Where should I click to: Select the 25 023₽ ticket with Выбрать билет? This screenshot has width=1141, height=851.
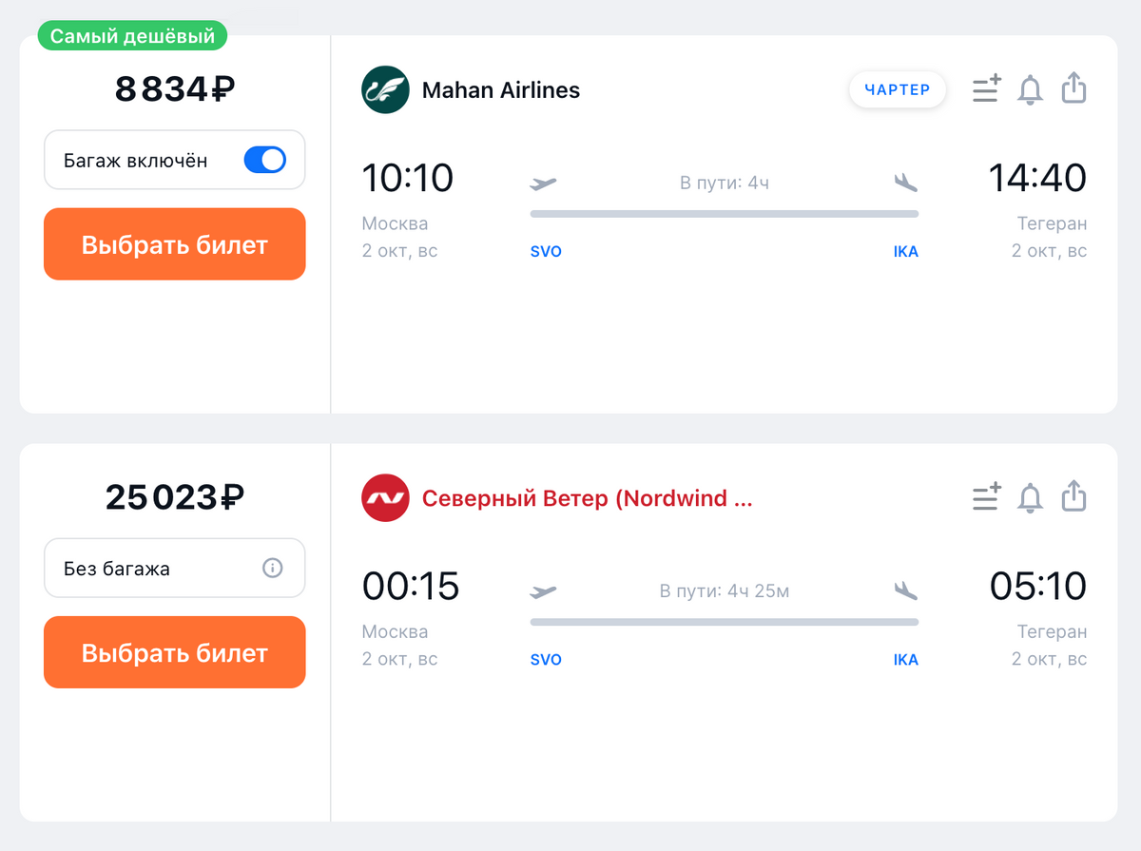[175, 652]
